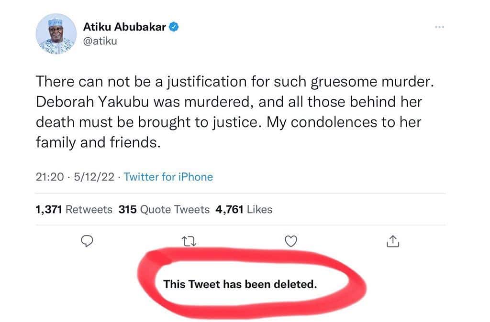Open the three-dot more options menu
Screen dimensions: 490x322
[x=440, y=27]
